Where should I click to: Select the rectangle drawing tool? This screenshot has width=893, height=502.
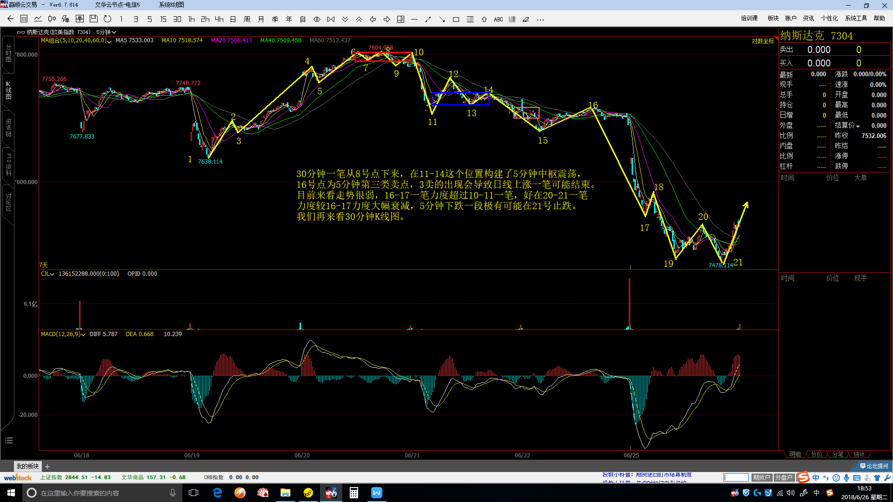(x=456, y=20)
